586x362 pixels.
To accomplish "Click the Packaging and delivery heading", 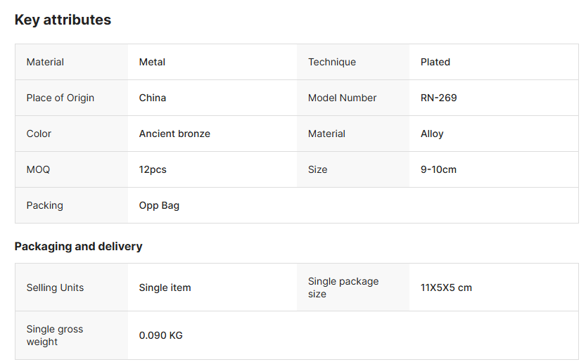I will point(78,246).
